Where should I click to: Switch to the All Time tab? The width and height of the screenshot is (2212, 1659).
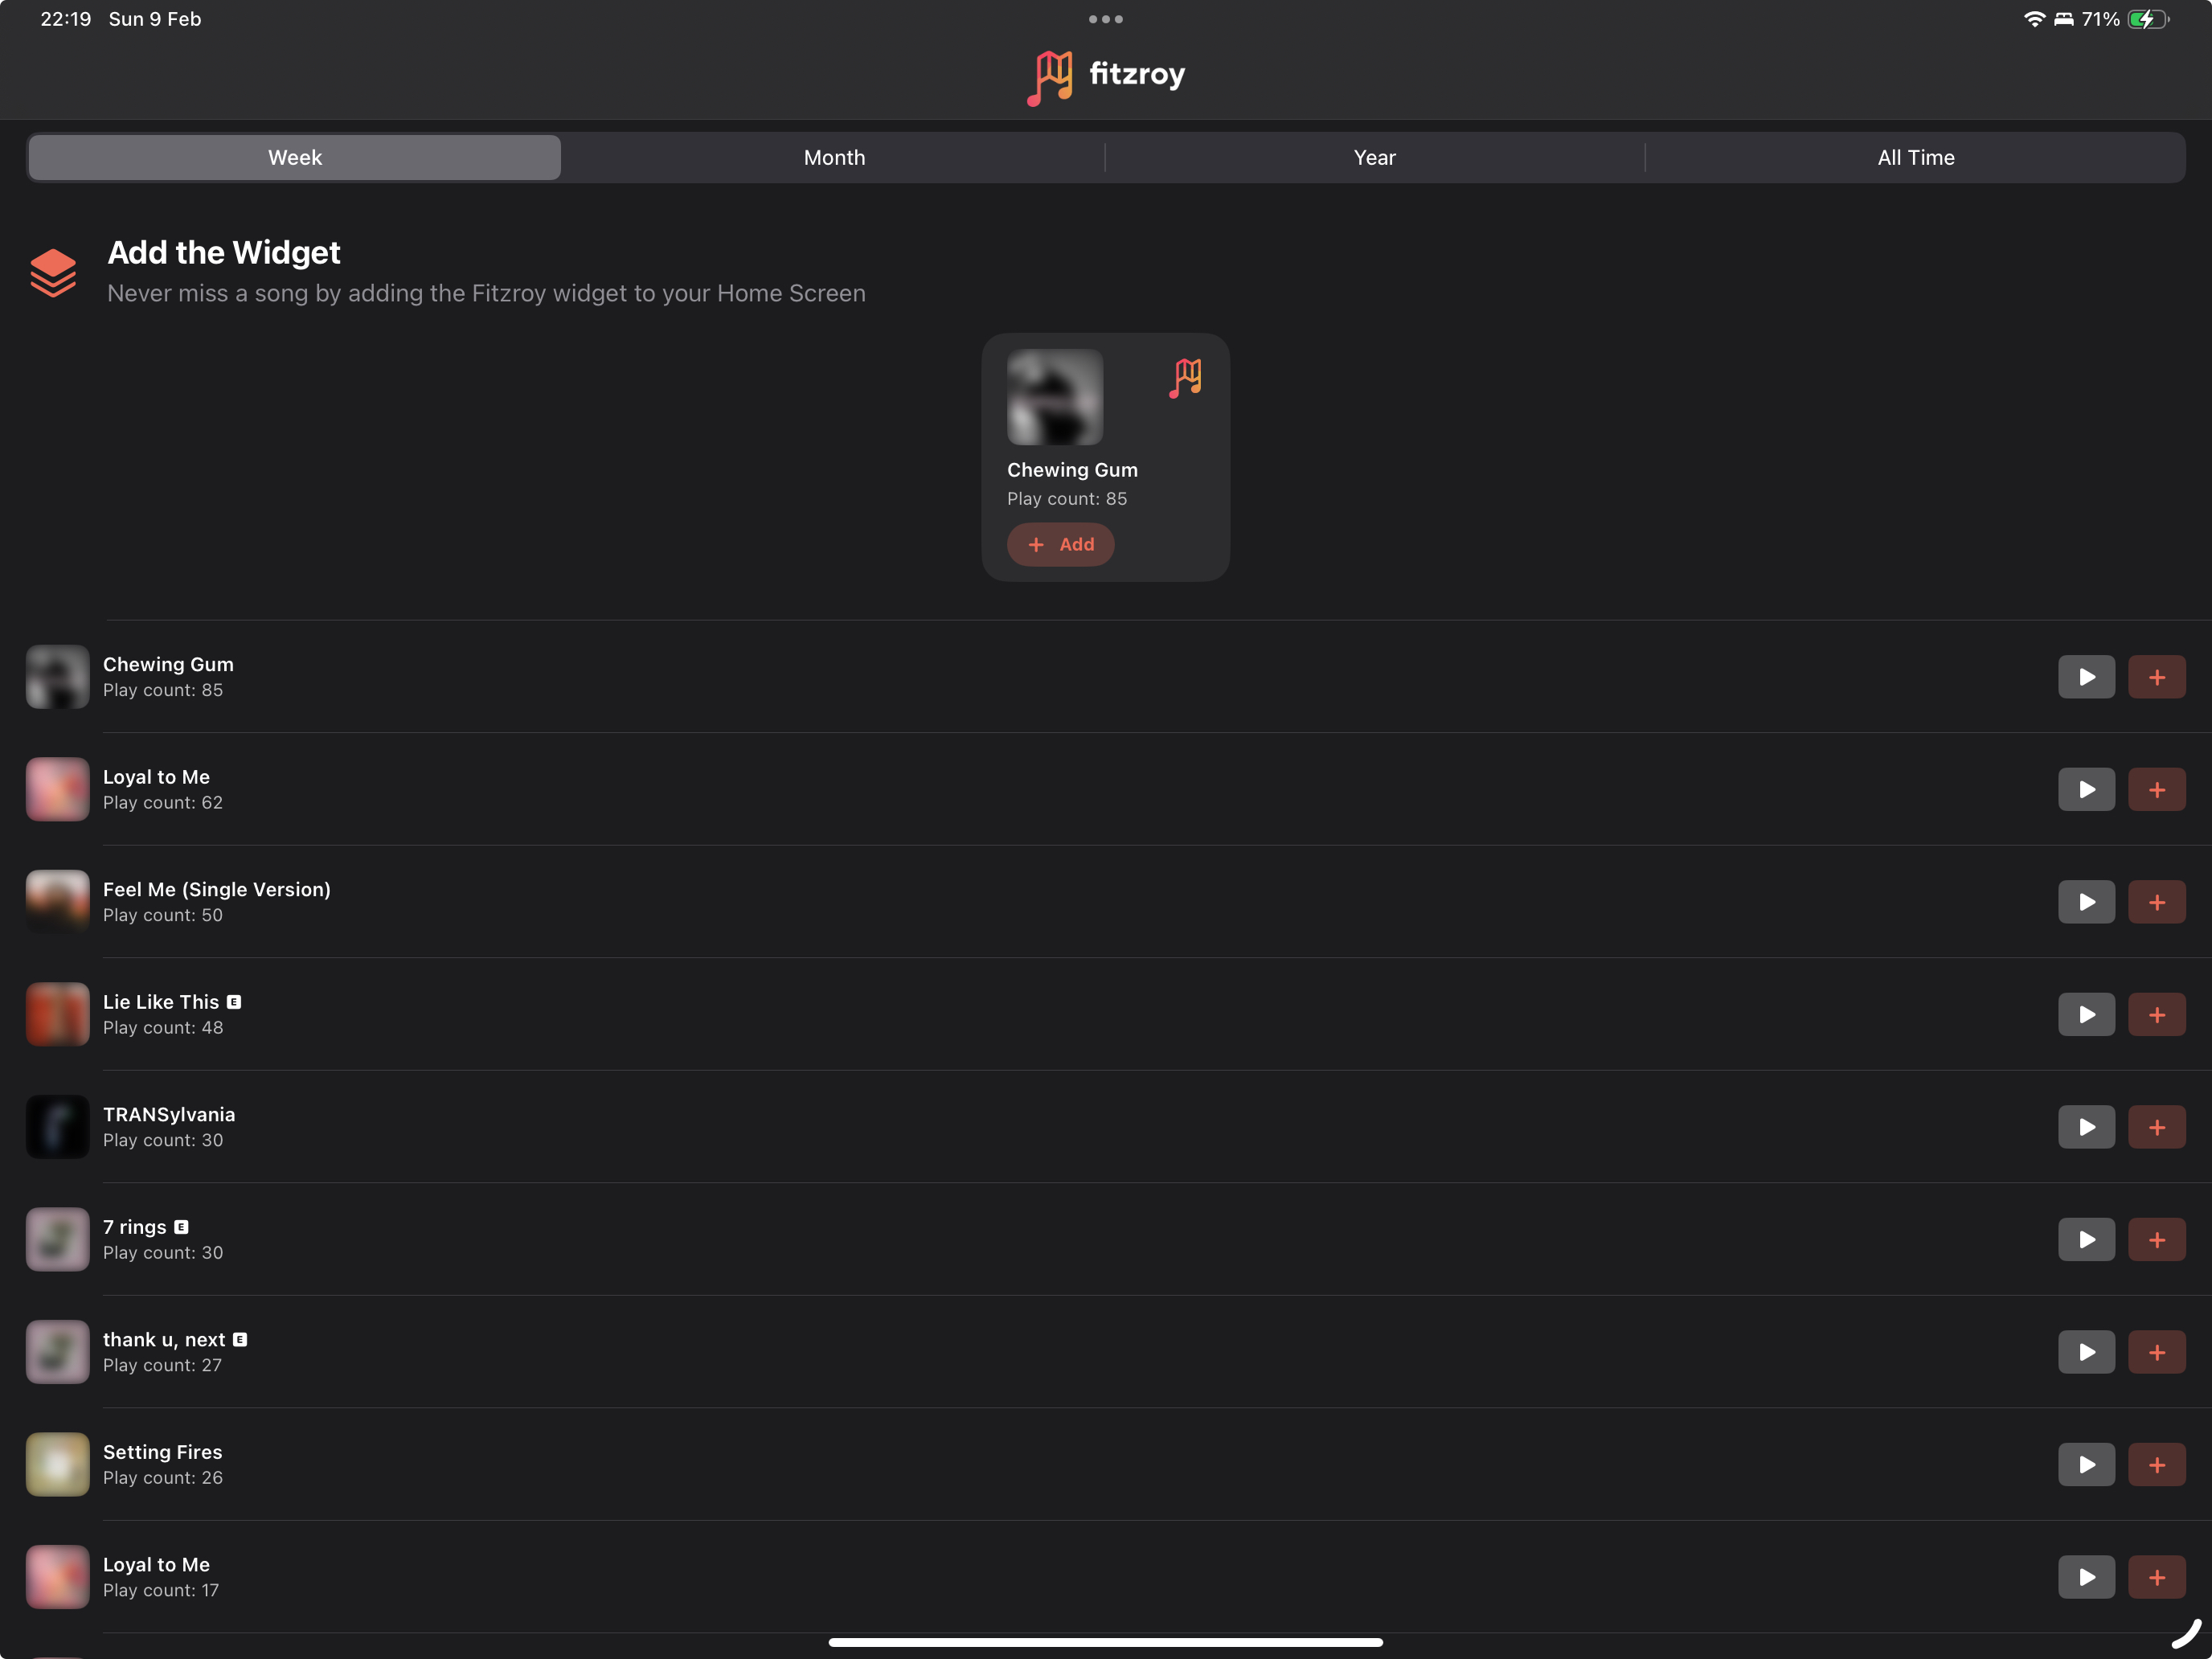pos(1915,157)
